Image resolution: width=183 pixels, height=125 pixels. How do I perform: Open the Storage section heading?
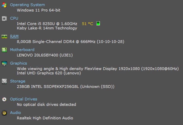pos(18,81)
